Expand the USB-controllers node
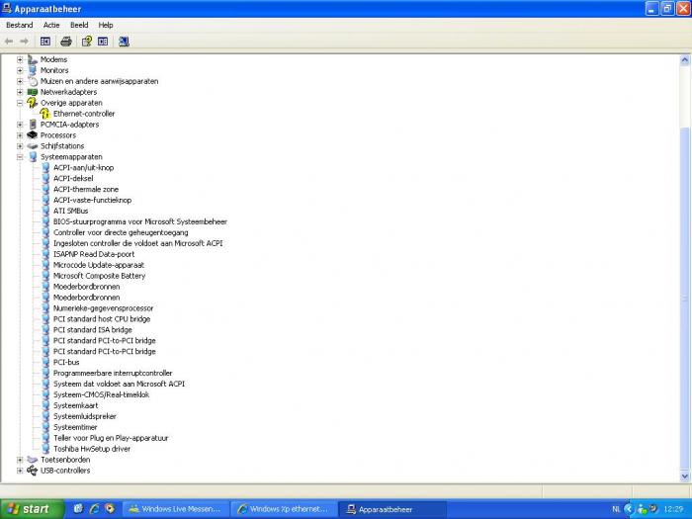This screenshot has height=519, width=692. [20, 471]
